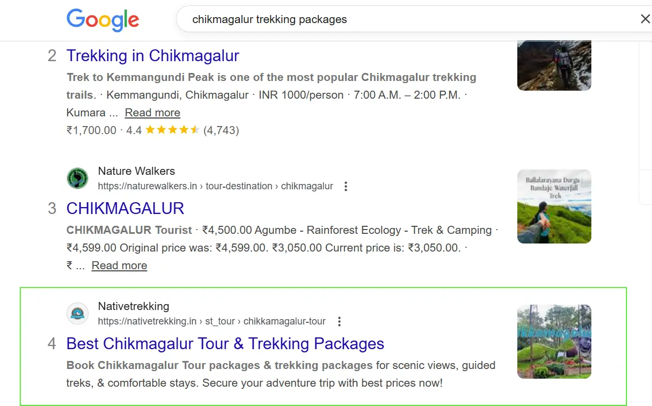Click the naturewalkers.in breadcrumb URL
This screenshot has width=652, height=406.
click(215, 186)
